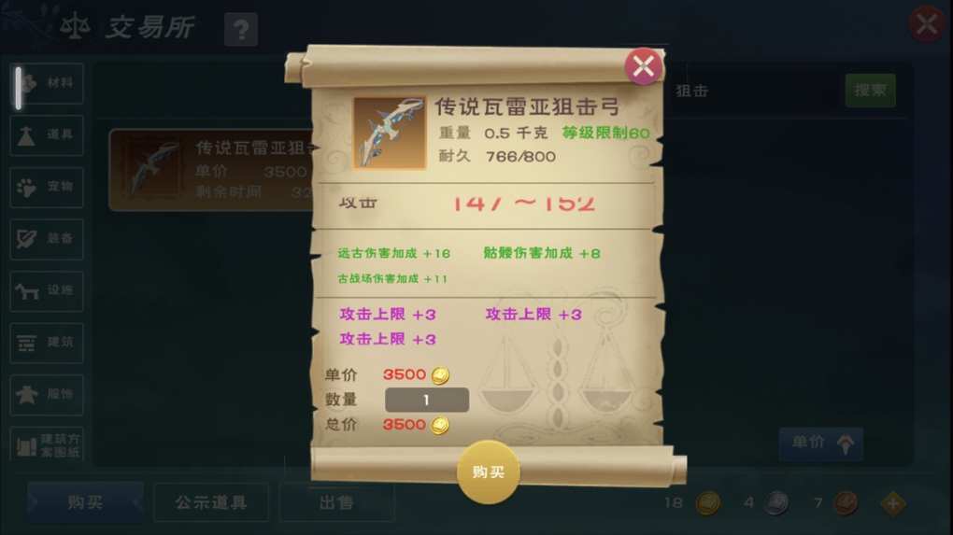Image resolution: width=953 pixels, height=535 pixels.
Task: Close the item detail scroll popup
Action: [x=643, y=66]
